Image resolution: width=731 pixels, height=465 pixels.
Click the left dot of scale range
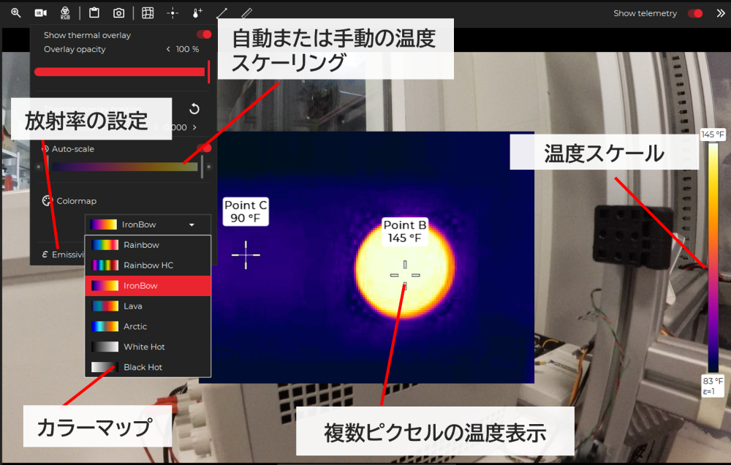click(x=39, y=167)
